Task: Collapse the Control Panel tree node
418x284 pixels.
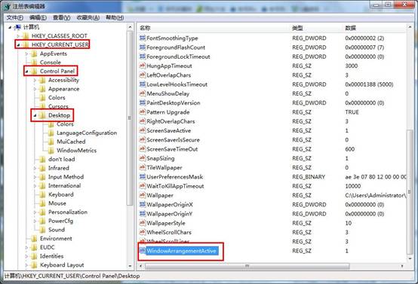Action: tap(26, 72)
